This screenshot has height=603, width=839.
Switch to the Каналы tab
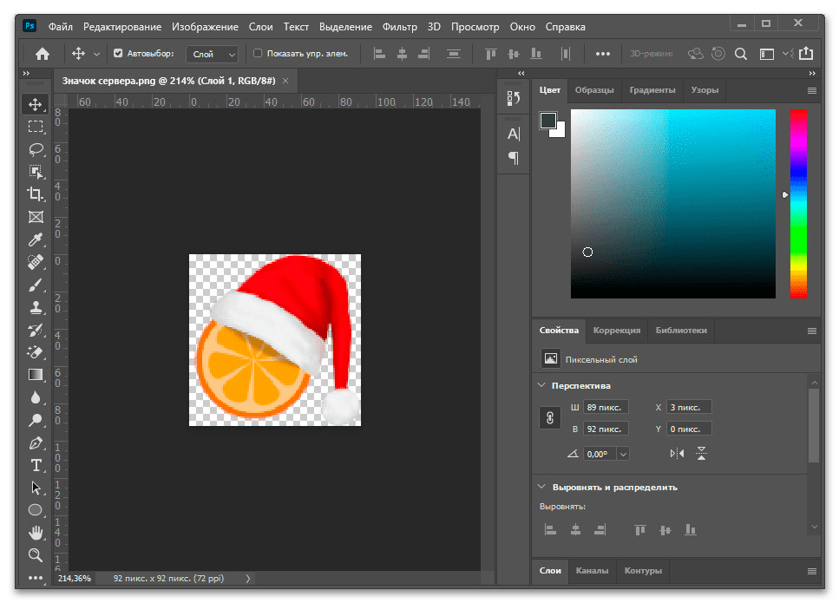(x=592, y=571)
